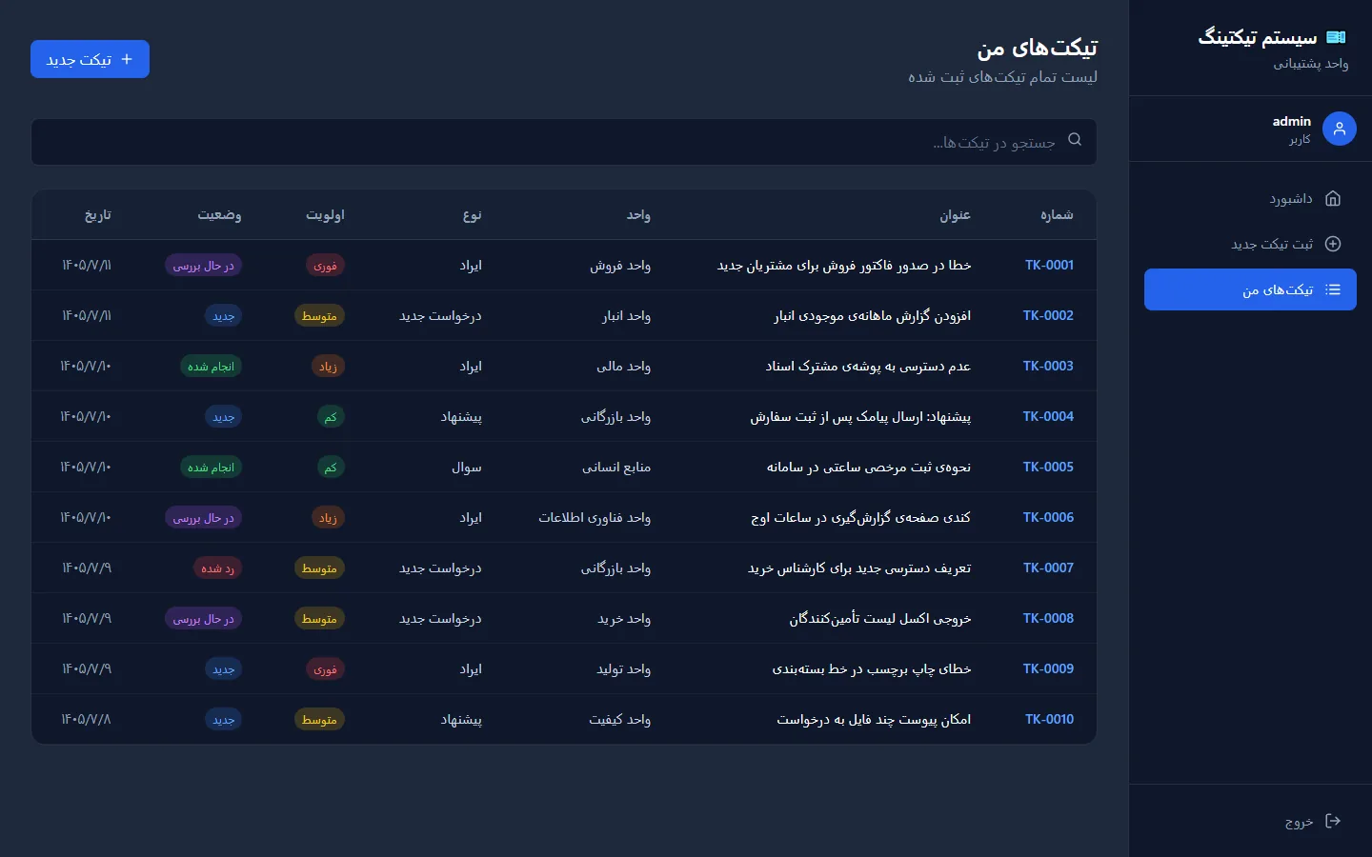Click the اولویت column header
This screenshot has width=1372, height=857.
click(x=325, y=215)
